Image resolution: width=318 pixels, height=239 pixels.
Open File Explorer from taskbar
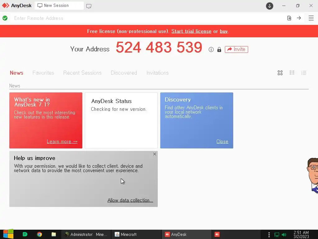[x=54, y=234]
